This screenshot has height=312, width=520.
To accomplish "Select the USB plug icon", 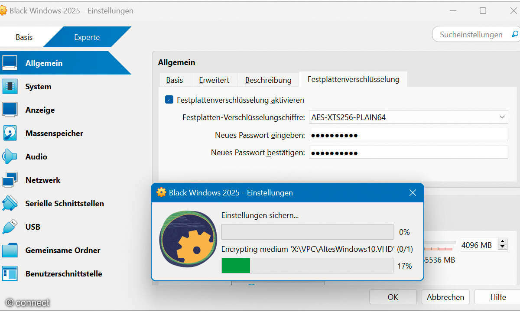I will point(10,227).
